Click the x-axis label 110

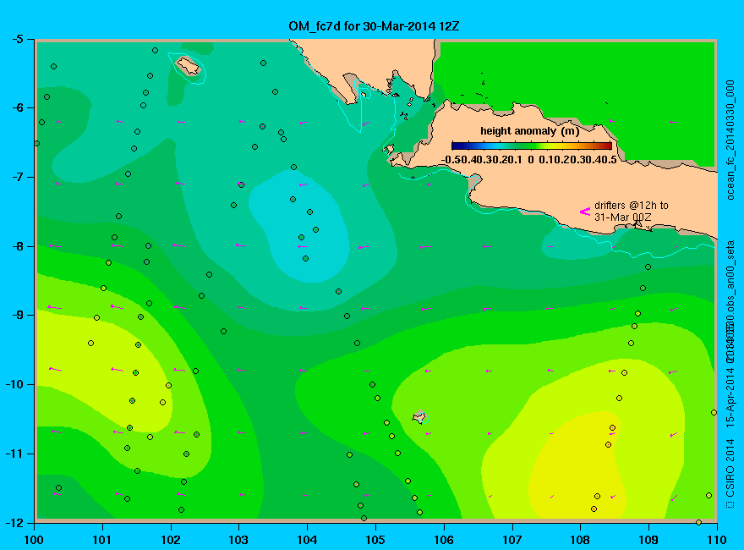coord(717,540)
